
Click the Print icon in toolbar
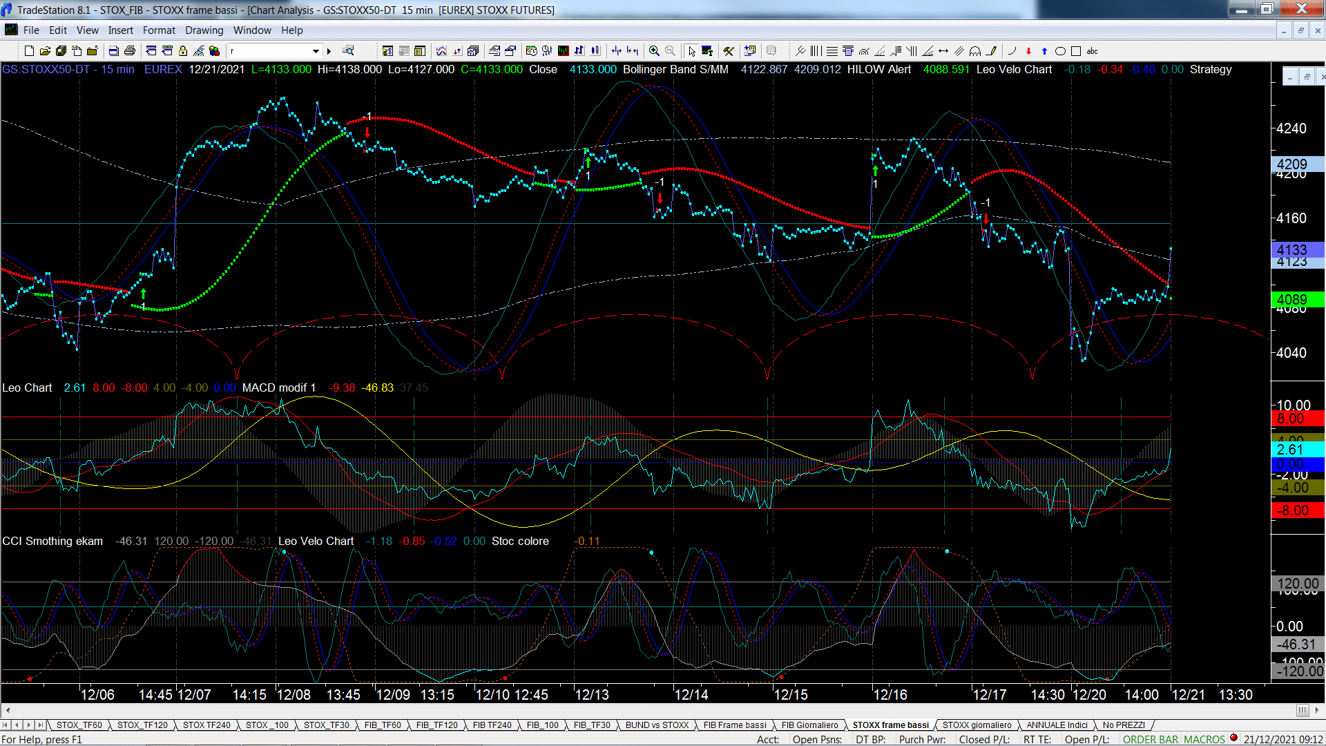129,50
